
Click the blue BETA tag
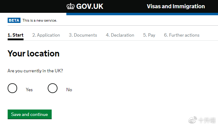point(14,20)
